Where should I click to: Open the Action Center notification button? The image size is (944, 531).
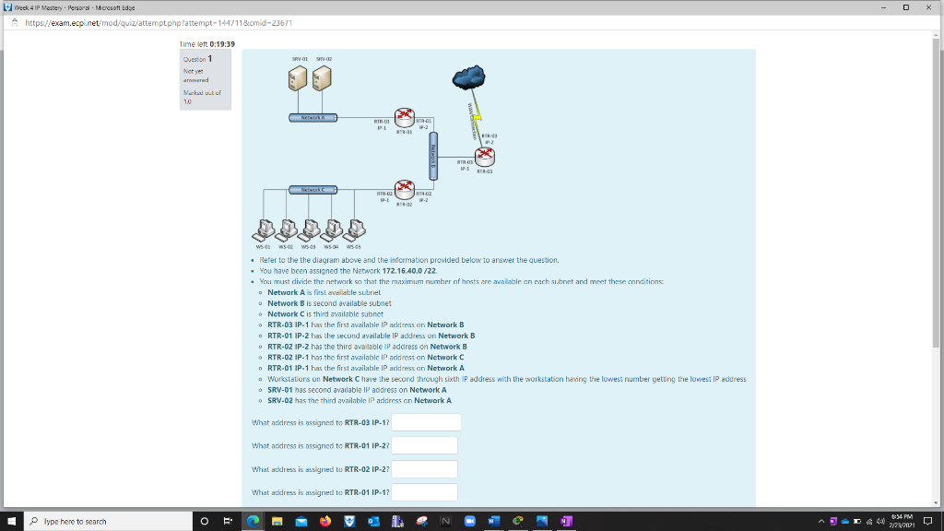tap(929, 521)
